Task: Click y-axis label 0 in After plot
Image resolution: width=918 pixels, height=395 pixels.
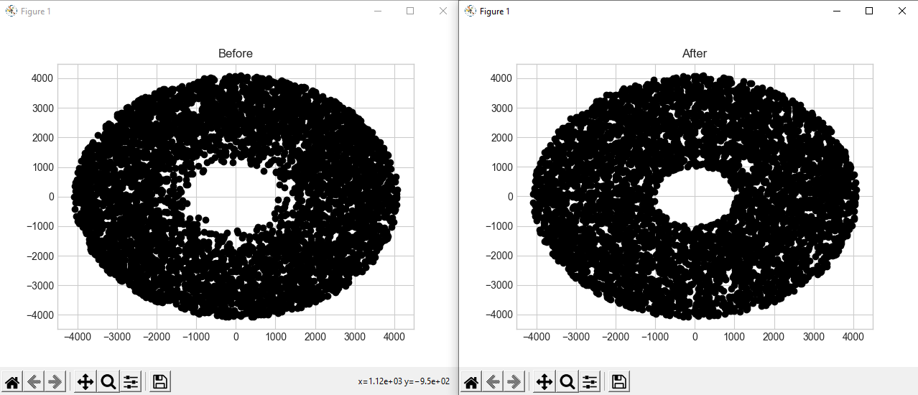Action: [x=510, y=197]
